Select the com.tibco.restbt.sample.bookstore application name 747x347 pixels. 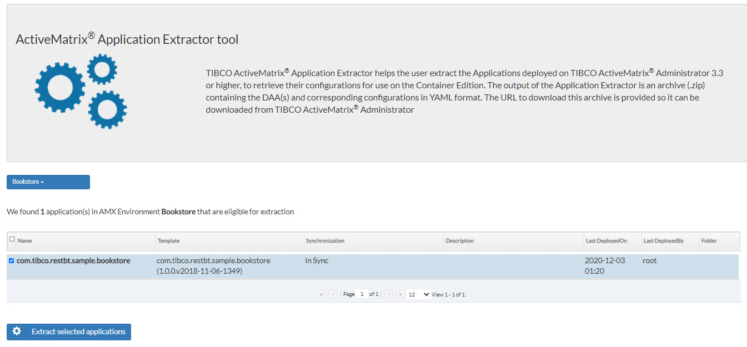point(73,260)
